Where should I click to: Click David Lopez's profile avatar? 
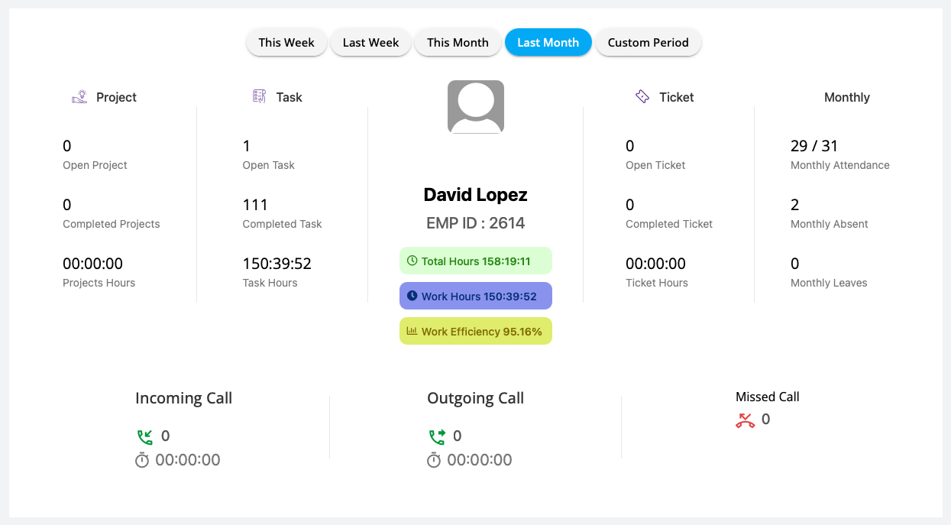476,107
